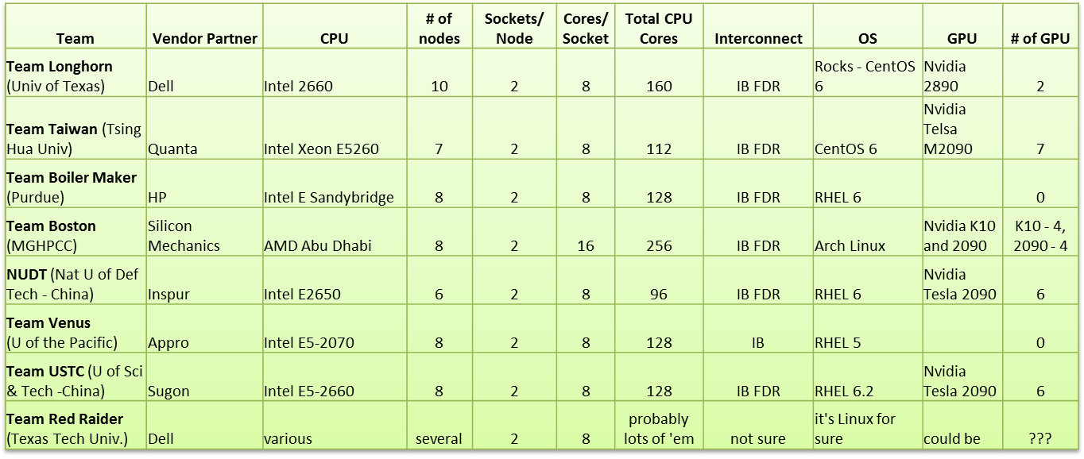The image size is (1084, 459).
Task: Click the 256 total cores cell
Action: 659,245
